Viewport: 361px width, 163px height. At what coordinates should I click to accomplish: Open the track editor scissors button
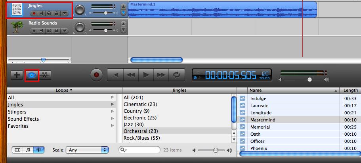[45, 75]
